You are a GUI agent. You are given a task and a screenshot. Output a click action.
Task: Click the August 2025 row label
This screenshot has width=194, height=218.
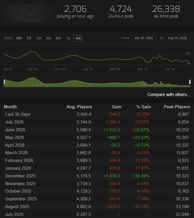tap(17, 207)
